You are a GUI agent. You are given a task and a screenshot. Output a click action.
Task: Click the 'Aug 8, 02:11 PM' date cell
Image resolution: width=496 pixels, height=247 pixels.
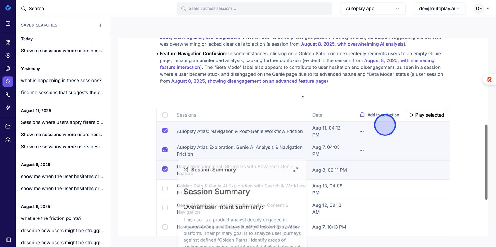pos(330,170)
